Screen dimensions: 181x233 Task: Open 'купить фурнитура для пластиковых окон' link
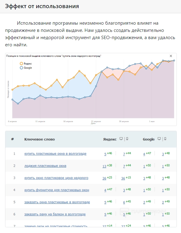(57, 190)
